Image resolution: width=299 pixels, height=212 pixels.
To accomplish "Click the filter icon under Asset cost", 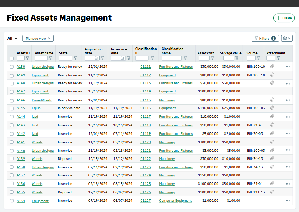I will [x=212, y=58].
